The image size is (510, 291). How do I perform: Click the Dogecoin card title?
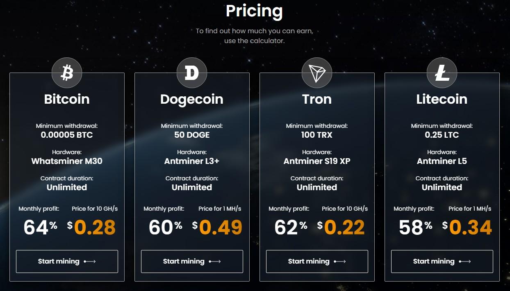point(192,99)
